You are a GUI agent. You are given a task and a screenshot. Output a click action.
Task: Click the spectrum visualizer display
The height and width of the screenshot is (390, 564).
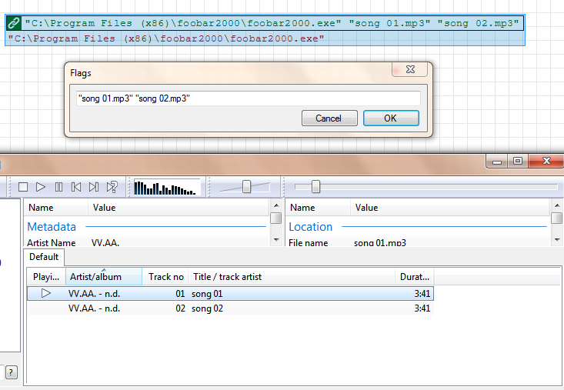[x=166, y=187]
